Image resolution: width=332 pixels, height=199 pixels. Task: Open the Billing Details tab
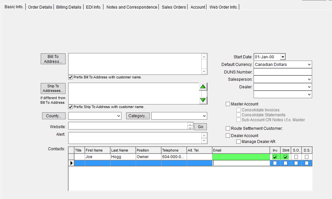[x=69, y=7]
